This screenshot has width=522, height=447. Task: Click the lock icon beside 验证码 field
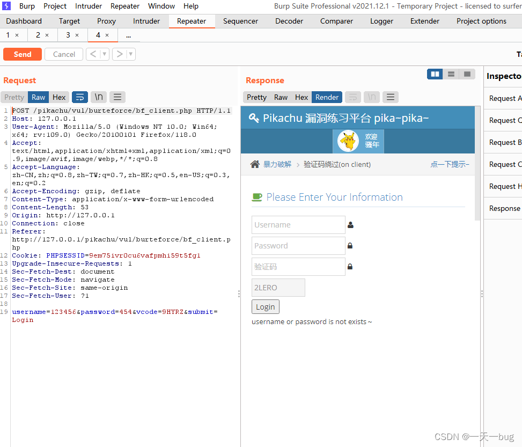350,267
